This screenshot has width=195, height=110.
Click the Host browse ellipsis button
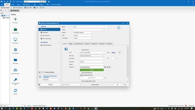point(105,53)
